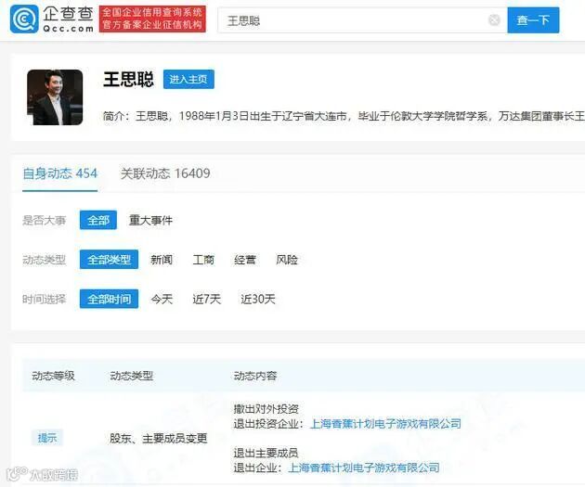585x487 pixels.
Task: Select the 全部类型 filter
Action: (x=109, y=260)
